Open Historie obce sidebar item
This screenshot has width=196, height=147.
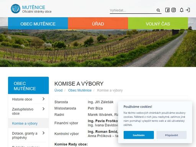pyautogui.click(x=22, y=99)
